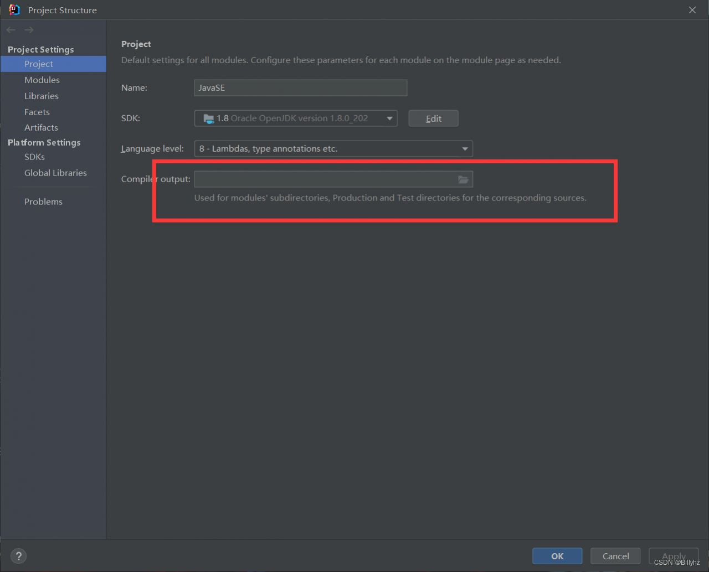The height and width of the screenshot is (572, 709).
Task: Click the forward navigation arrow
Action: 29,30
